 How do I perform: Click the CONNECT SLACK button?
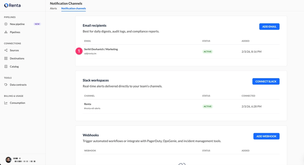coord(266,82)
